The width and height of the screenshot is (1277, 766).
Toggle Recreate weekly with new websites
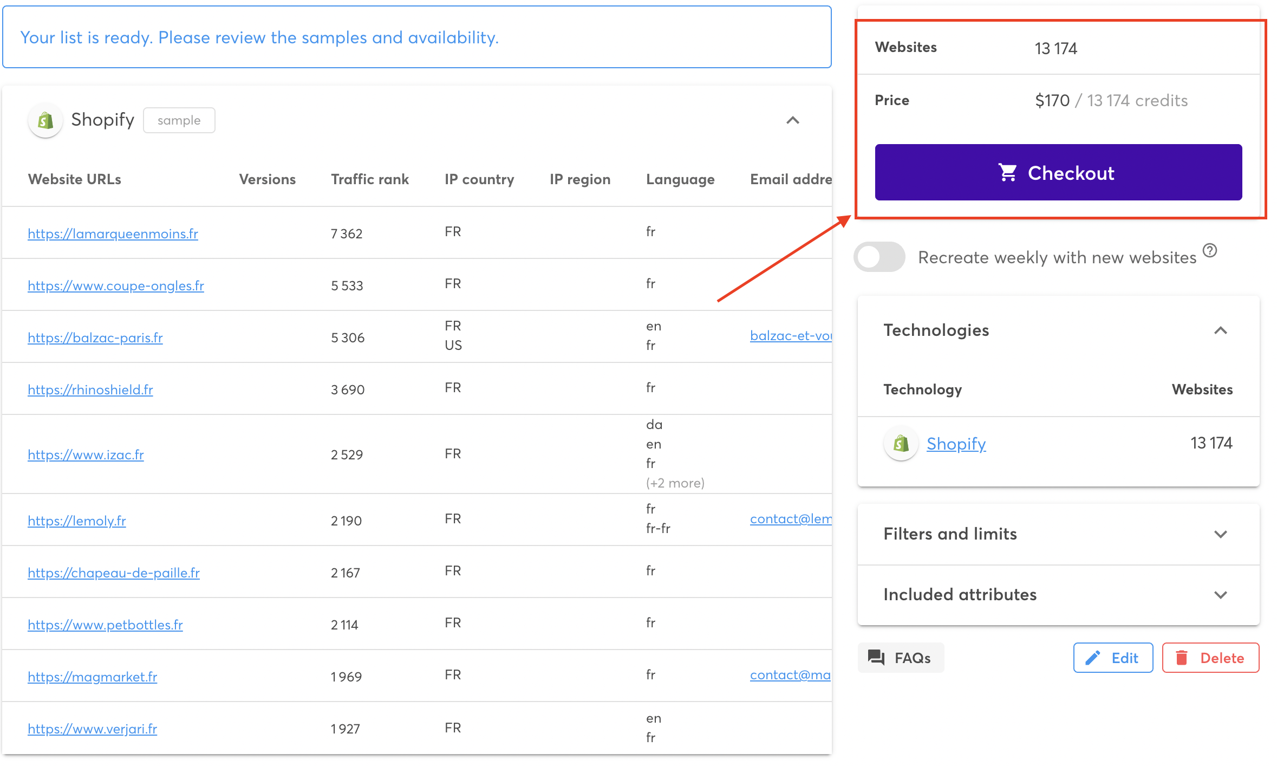[879, 257]
